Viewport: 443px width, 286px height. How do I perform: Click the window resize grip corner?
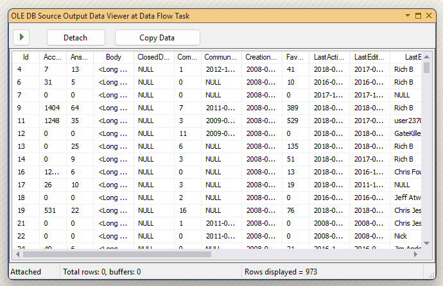(x=431, y=275)
